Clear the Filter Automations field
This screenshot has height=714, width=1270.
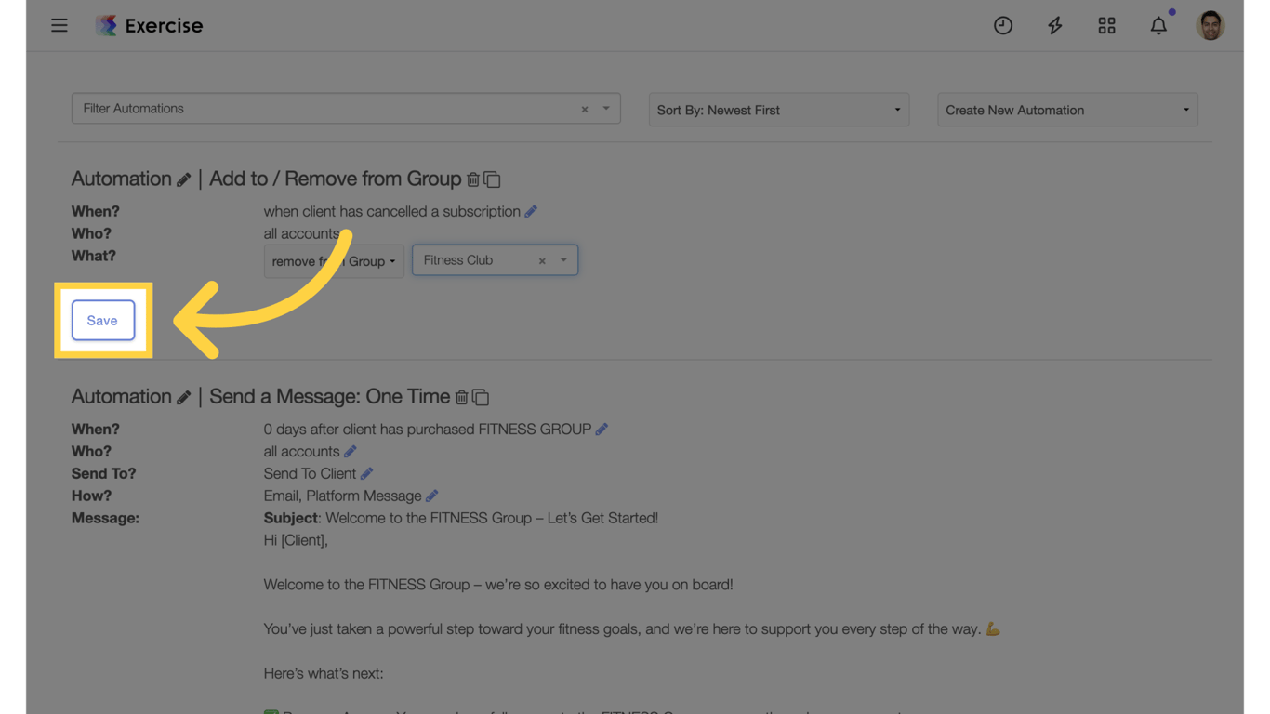tap(585, 109)
